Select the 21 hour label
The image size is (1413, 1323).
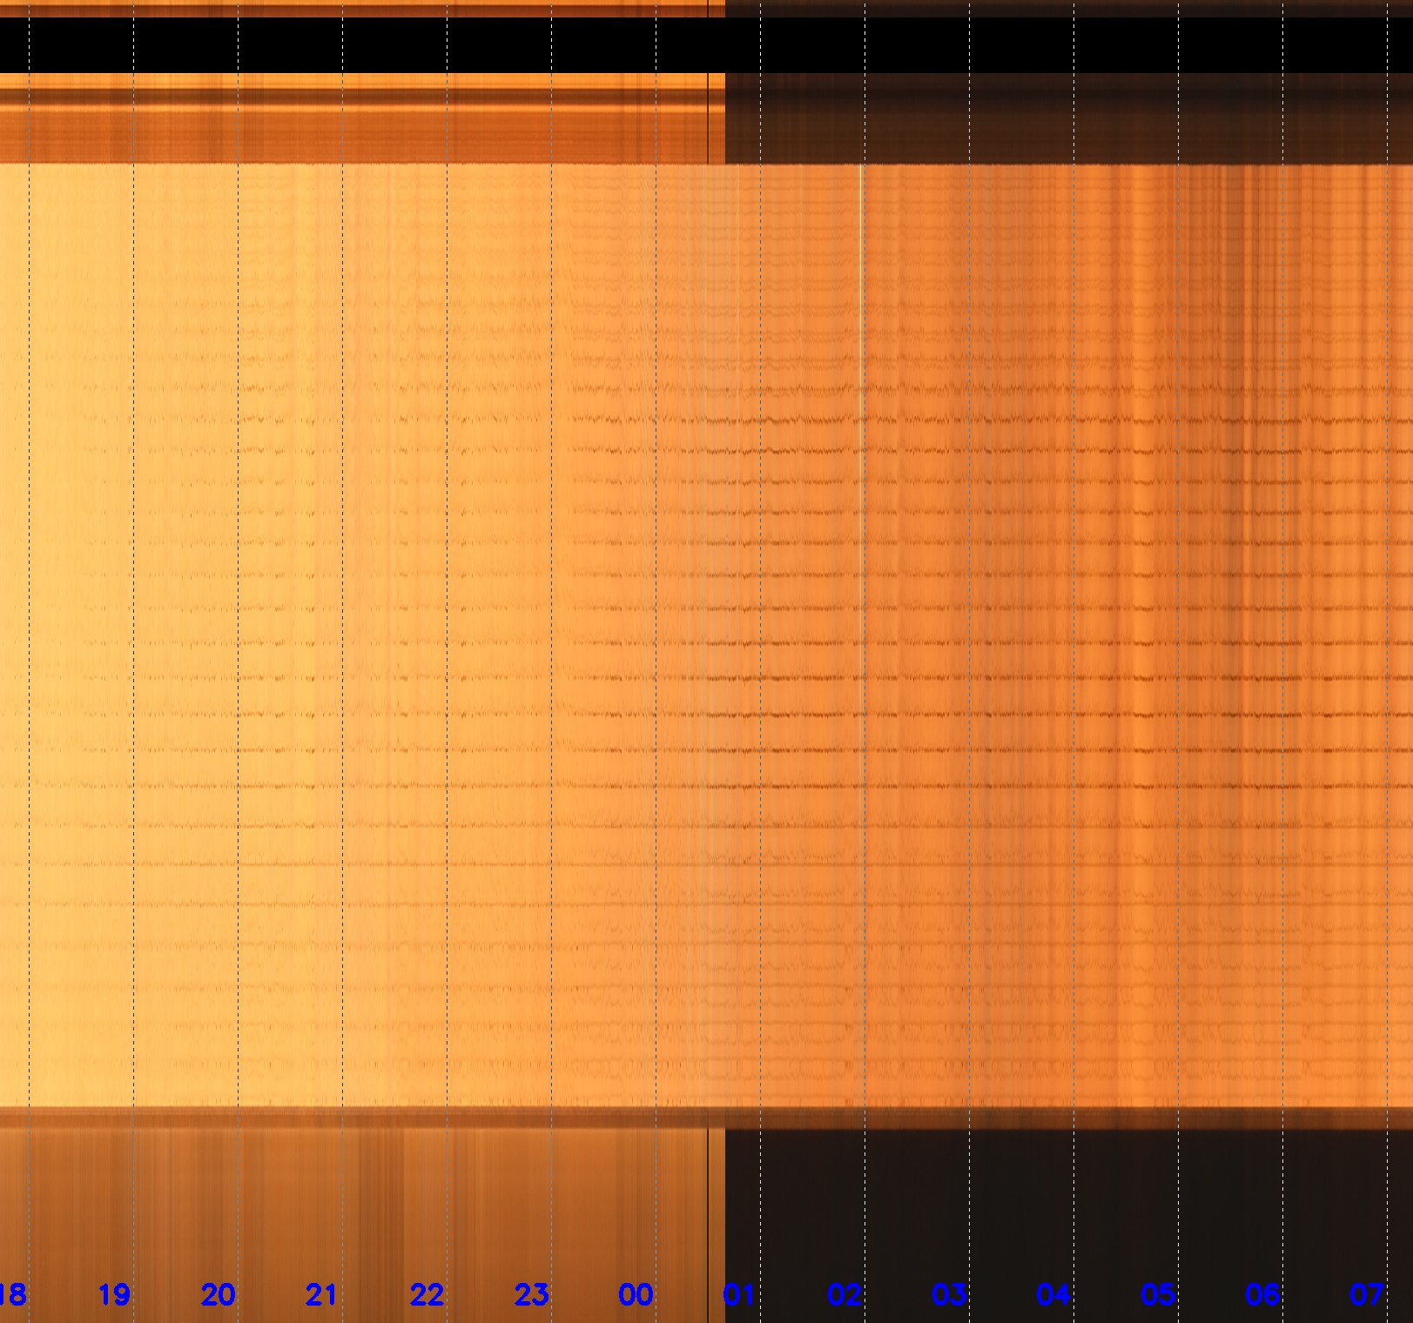coord(322,1294)
